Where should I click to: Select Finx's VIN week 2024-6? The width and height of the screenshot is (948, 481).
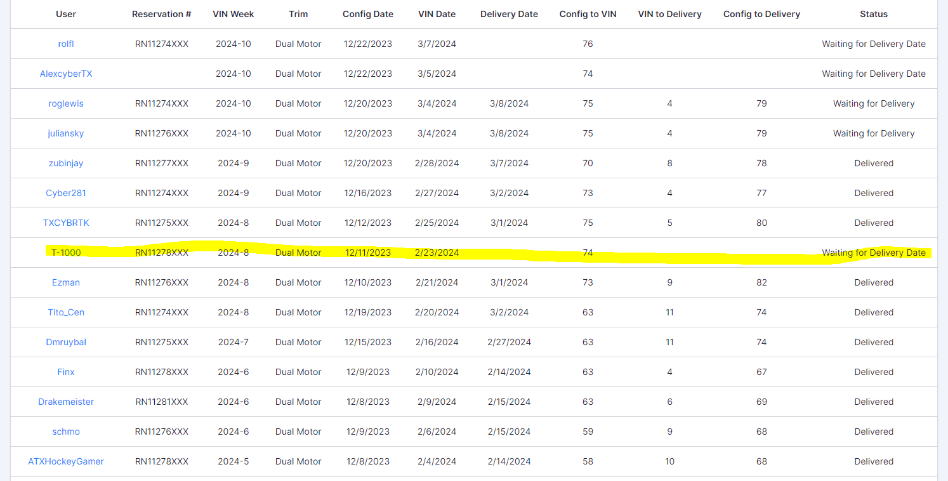234,372
